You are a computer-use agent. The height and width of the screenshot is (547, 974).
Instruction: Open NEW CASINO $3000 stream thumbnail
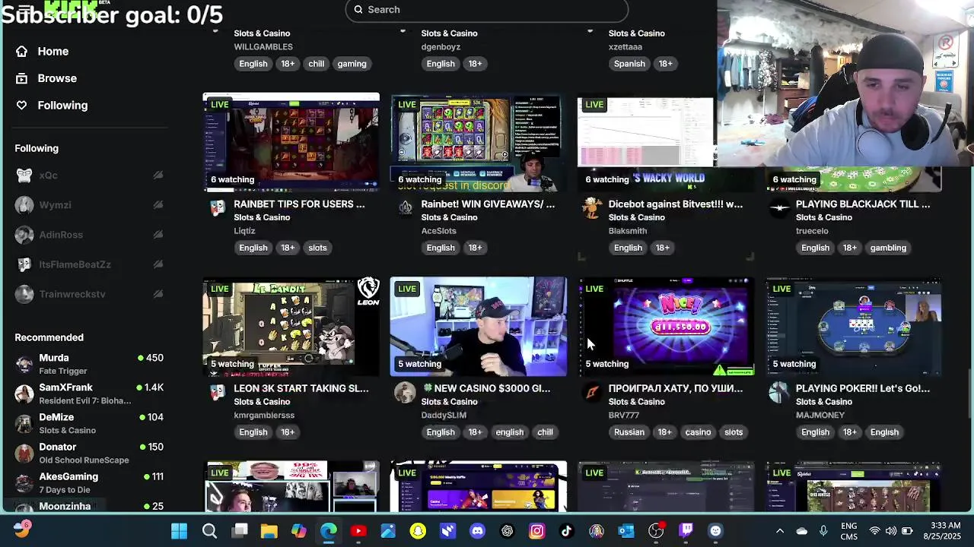tap(478, 327)
